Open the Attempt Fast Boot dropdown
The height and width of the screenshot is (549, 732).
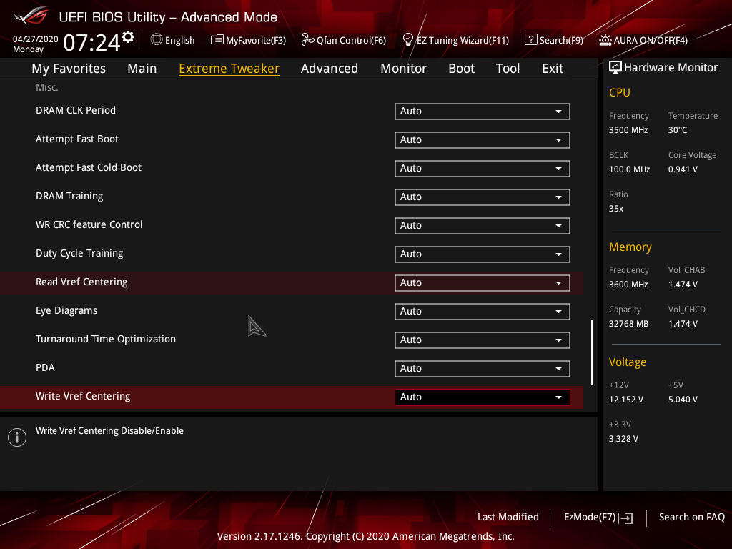483,139
